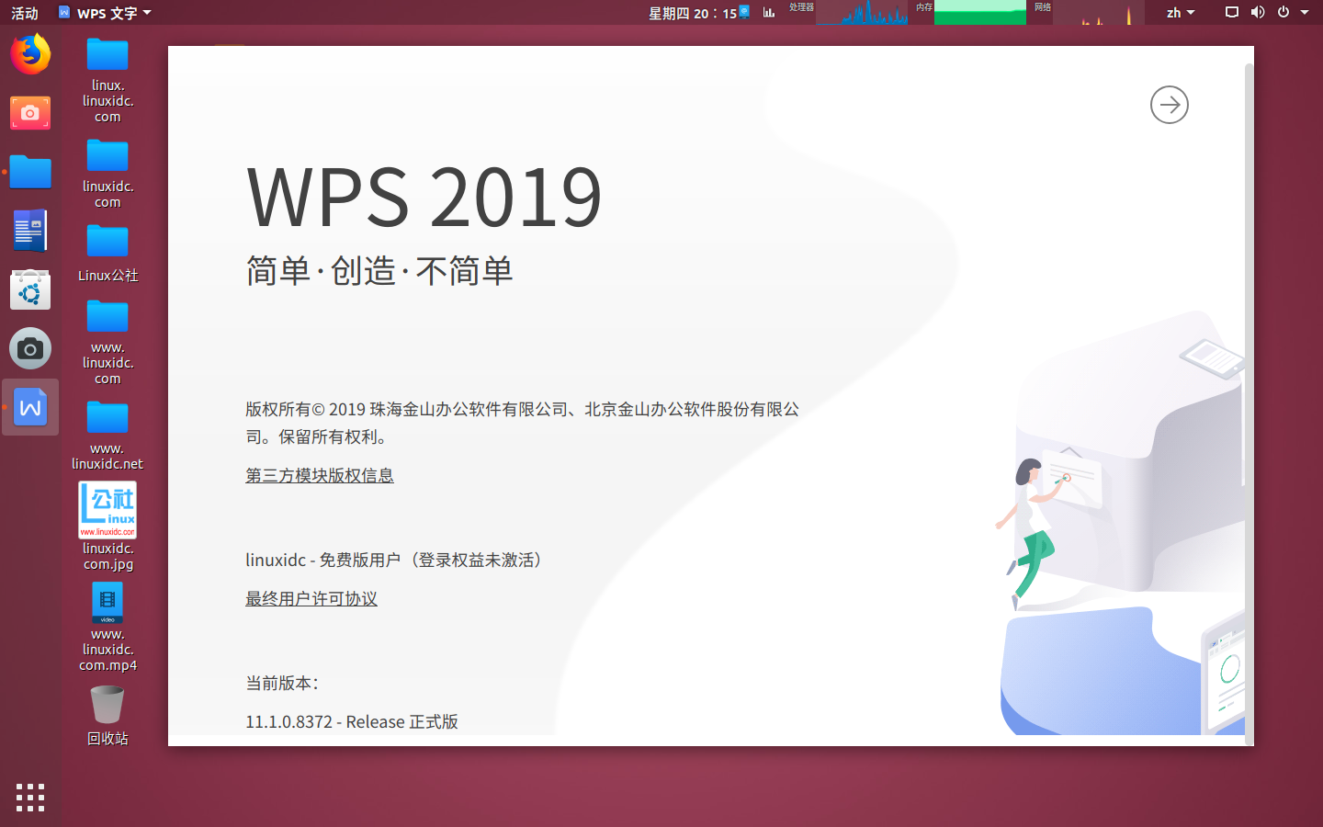Select the www.linuxidc.com.mp4 video file
This screenshot has width=1323, height=827.
pyautogui.click(x=107, y=629)
